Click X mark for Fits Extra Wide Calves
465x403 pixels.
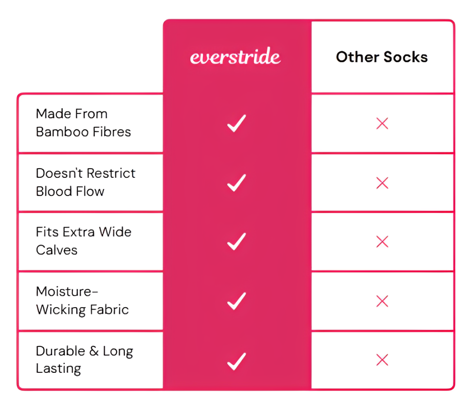(382, 242)
